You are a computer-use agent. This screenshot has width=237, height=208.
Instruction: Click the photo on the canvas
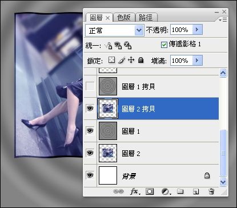click(x=49, y=86)
